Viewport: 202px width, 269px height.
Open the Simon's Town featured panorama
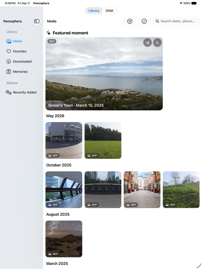click(104, 74)
